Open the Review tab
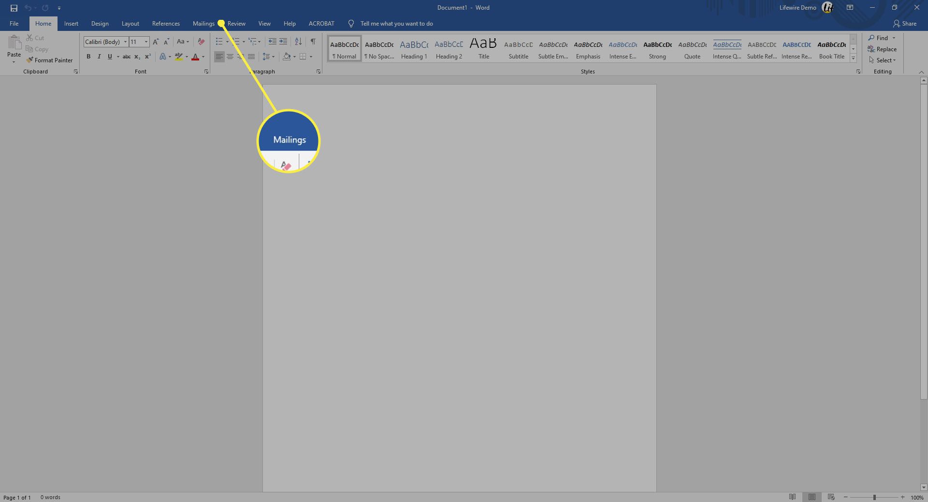Image resolution: width=928 pixels, height=502 pixels. pyautogui.click(x=236, y=24)
